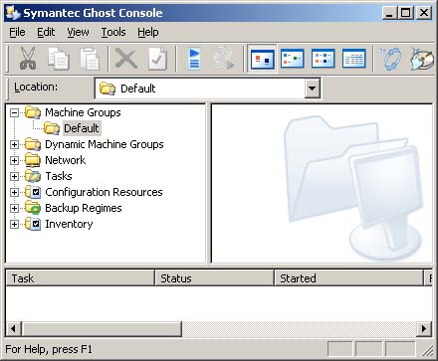
Task: Click the task list horizontal scrollbar thumb
Action: tap(102, 329)
